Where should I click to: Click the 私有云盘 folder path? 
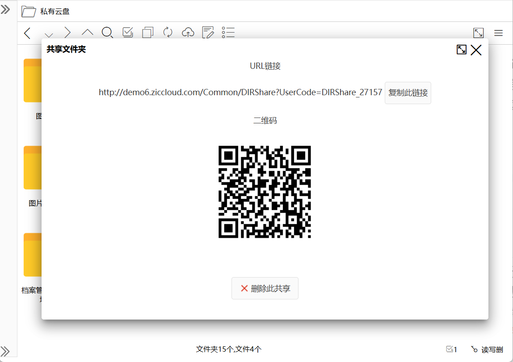click(x=55, y=12)
